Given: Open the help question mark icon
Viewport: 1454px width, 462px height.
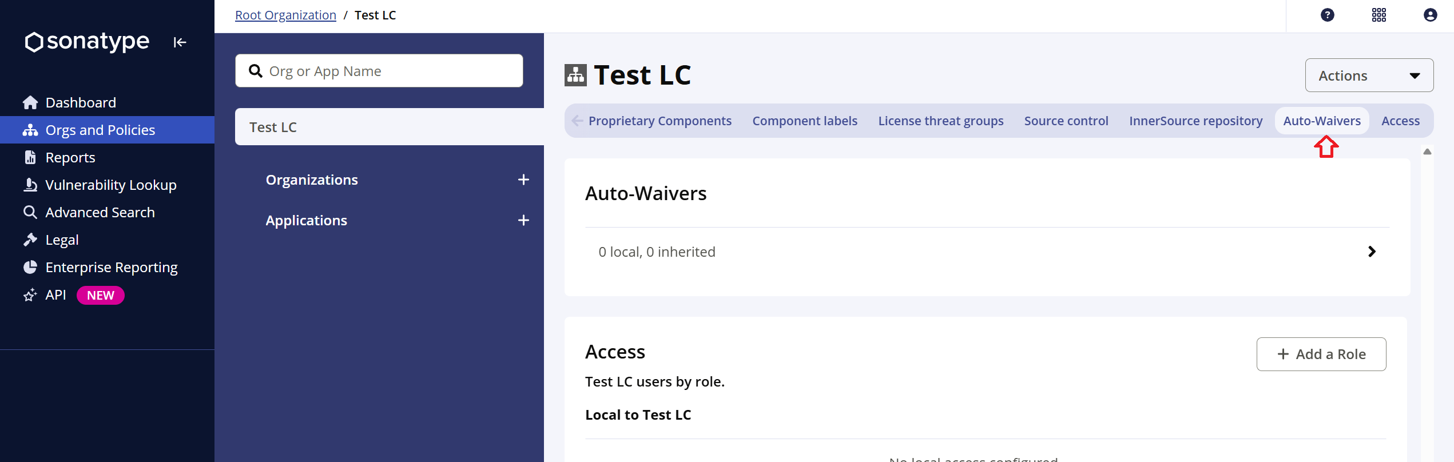Looking at the screenshot, I should click(1328, 15).
